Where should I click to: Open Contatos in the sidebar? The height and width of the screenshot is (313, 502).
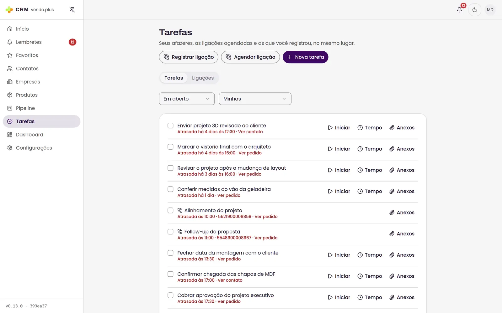(41, 68)
